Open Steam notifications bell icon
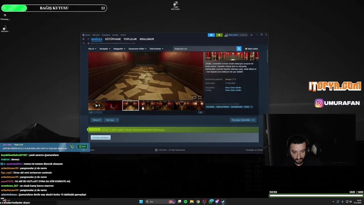Viewport: 364px width, 205px height. click(x=219, y=35)
